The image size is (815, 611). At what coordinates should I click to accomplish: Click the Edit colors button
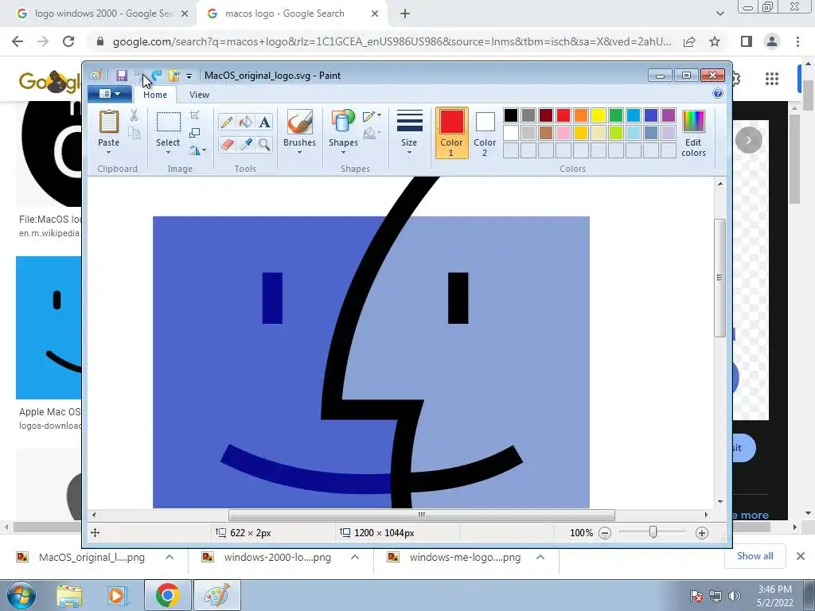pos(693,134)
